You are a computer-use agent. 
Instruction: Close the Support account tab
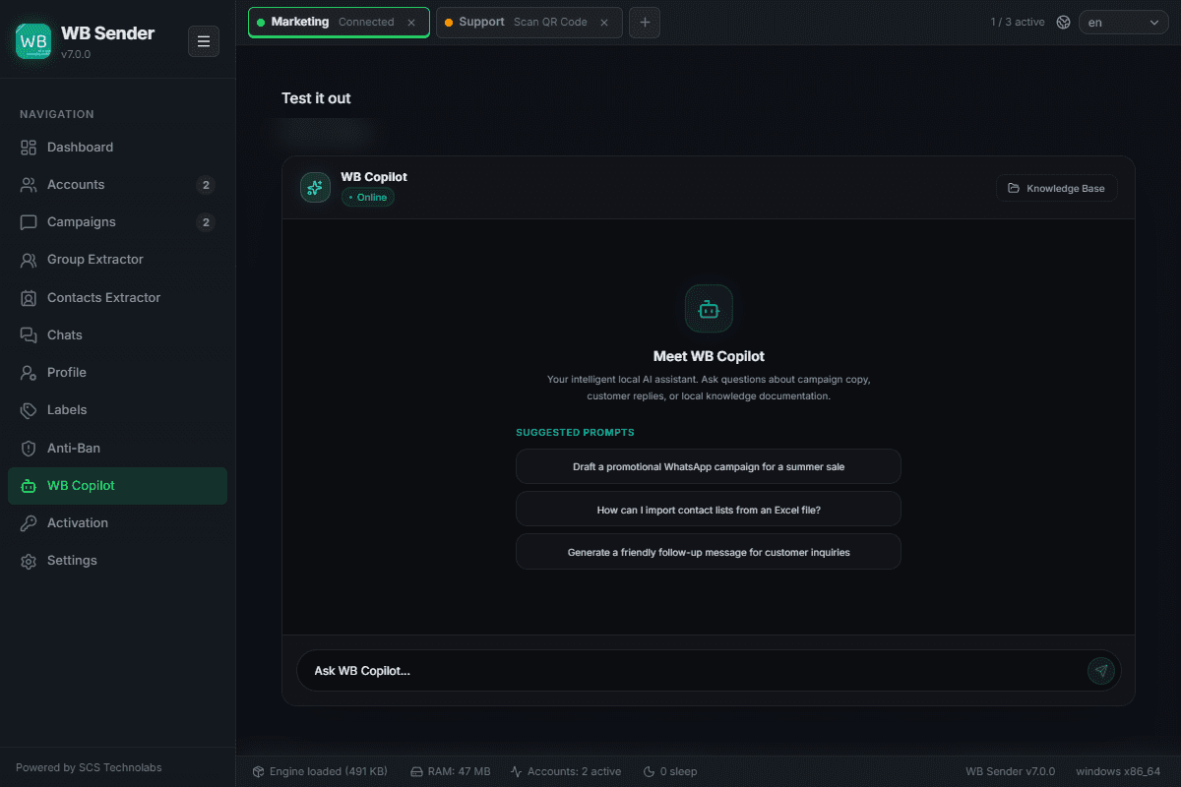click(x=604, y=22)
